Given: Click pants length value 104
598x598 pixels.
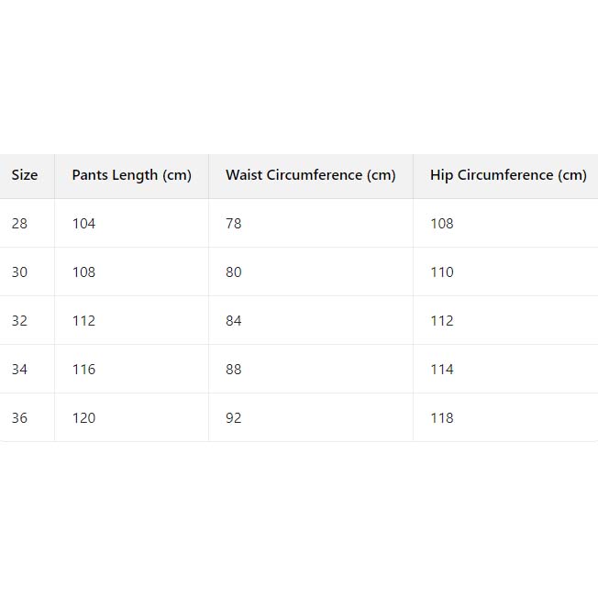Looking at the screenshot, I should [83, 224].
